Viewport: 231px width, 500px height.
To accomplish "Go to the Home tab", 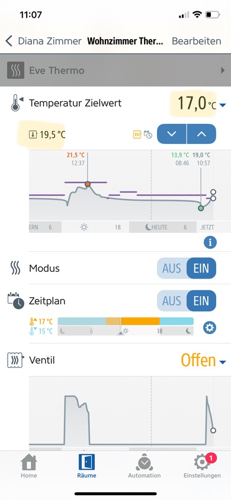I will (x=28, y=466).
